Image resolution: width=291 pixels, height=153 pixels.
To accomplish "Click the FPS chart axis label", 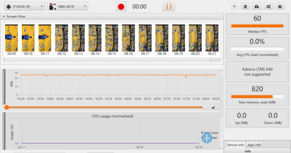I will (12, 84).
